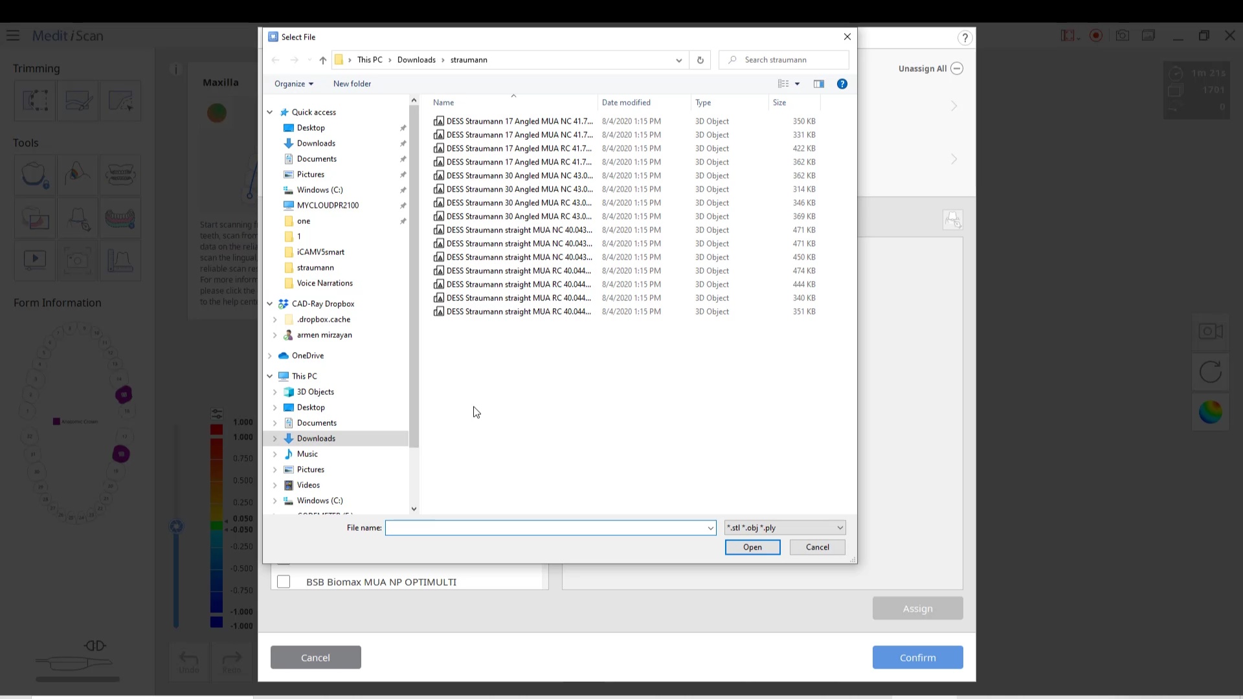Click the Undo icon
This screenshot has width=1243, height=699.
coord(189,661)
